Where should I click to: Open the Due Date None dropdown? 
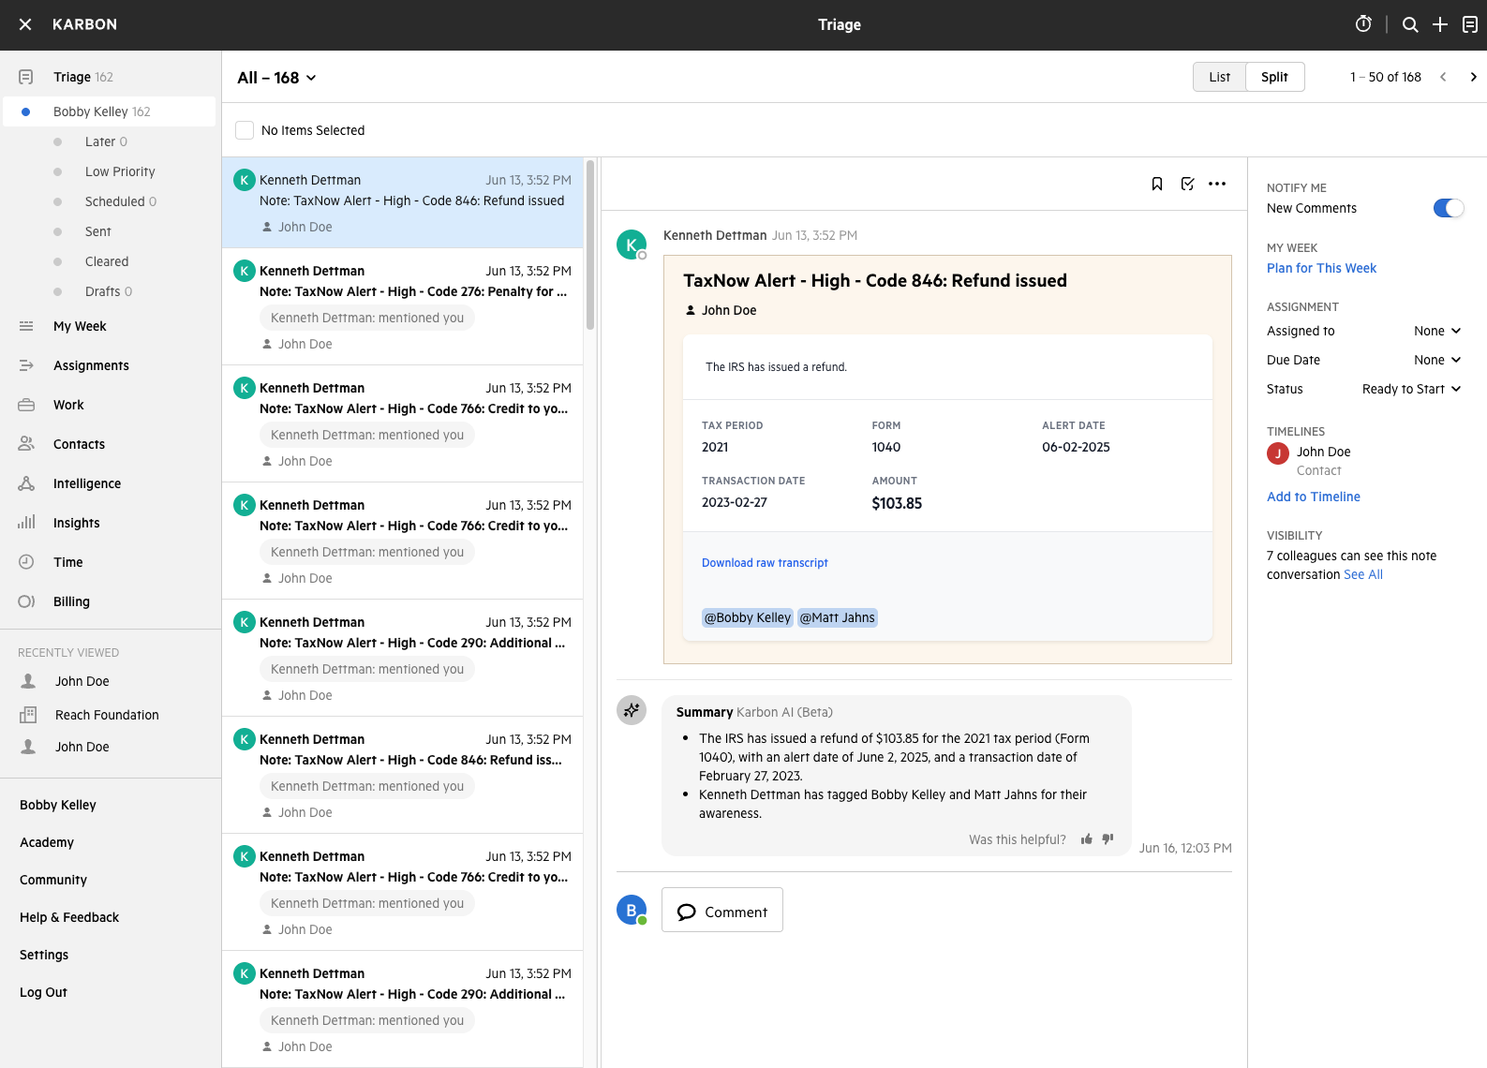pos(1437,360)
